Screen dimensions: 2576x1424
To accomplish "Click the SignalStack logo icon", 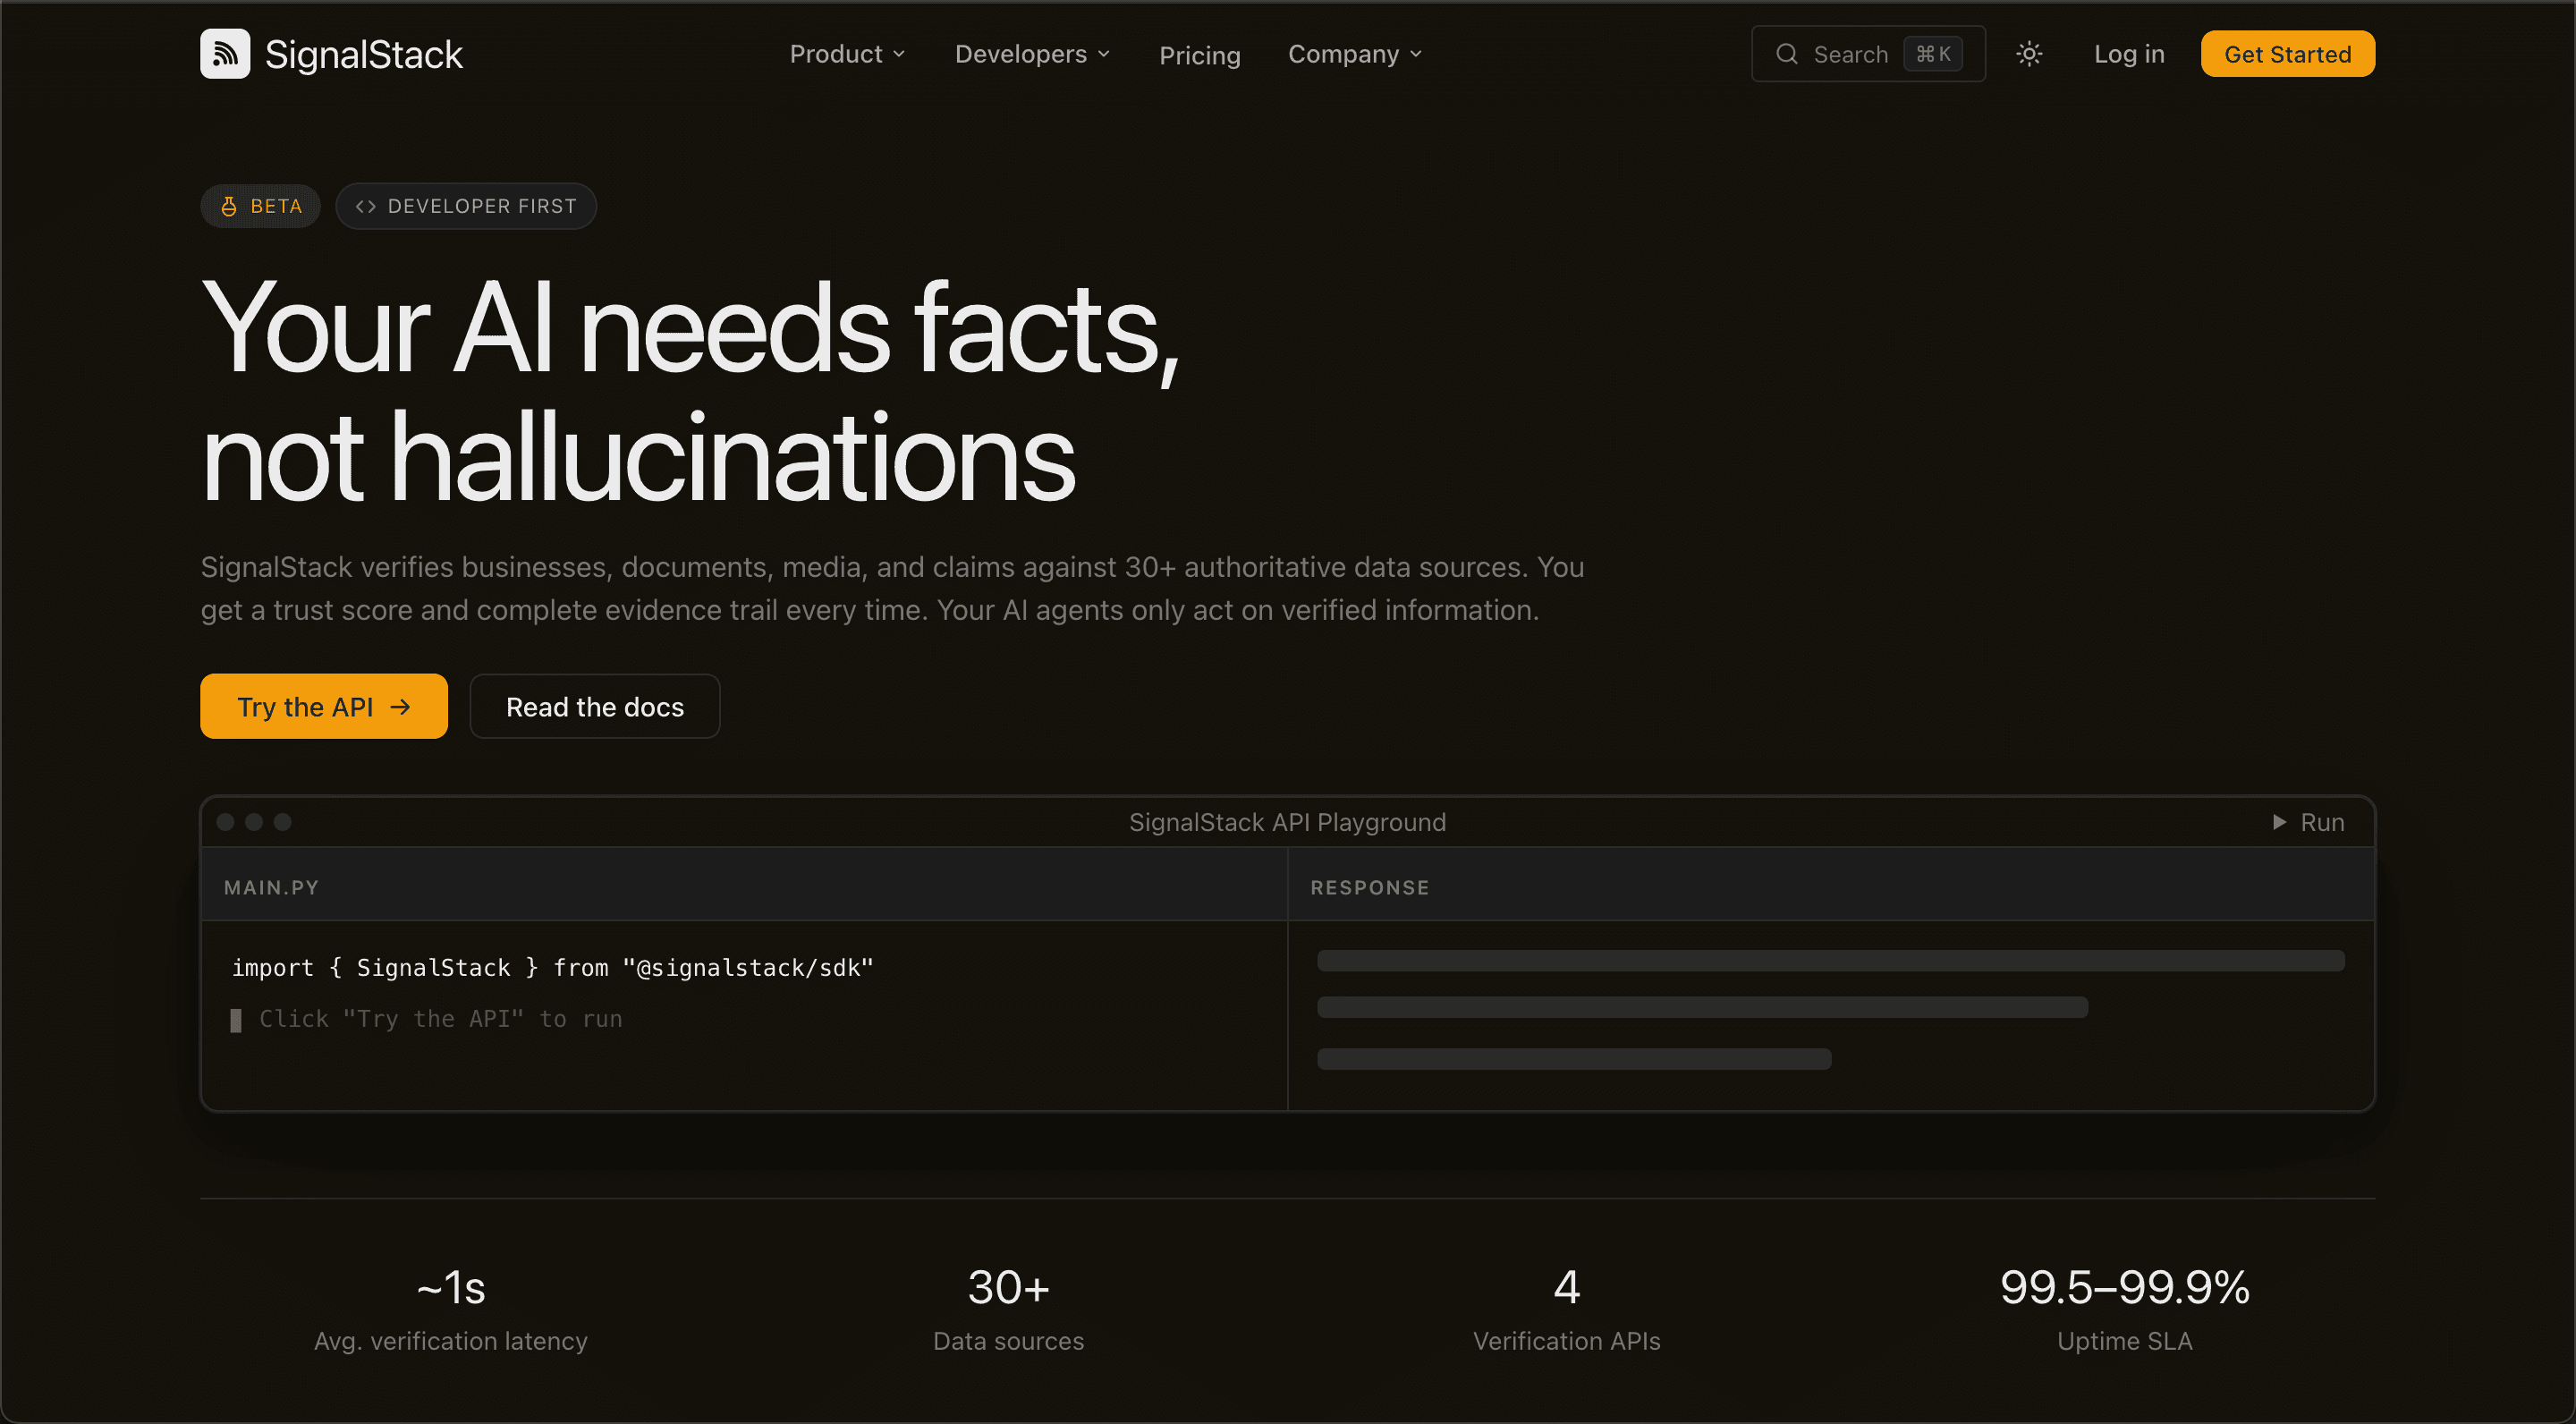I will pyautogui.click(x=225, y=54).
